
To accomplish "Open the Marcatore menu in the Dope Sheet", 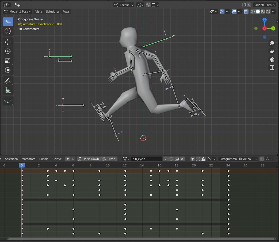I will point(28,159).
